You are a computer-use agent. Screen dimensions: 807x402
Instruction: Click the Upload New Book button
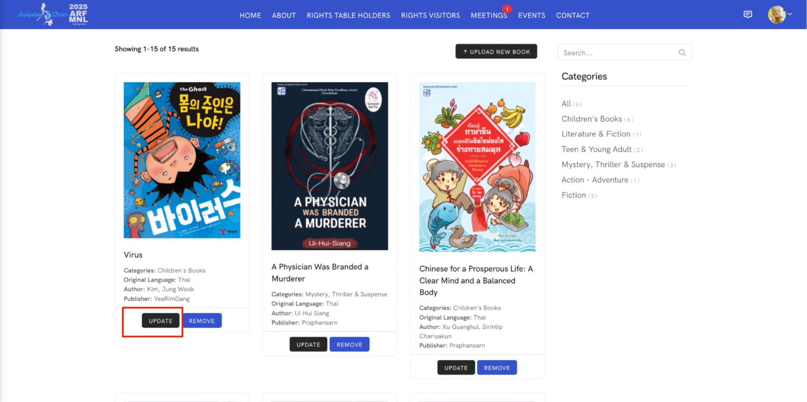[496, 51]
